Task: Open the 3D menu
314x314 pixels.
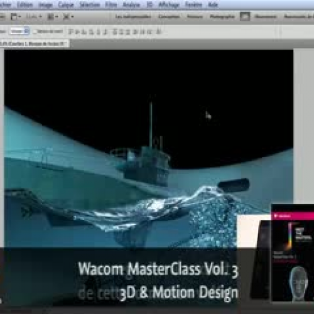Action: coord(149,5)
